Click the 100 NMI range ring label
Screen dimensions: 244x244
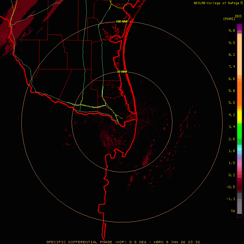click(122, 21)
